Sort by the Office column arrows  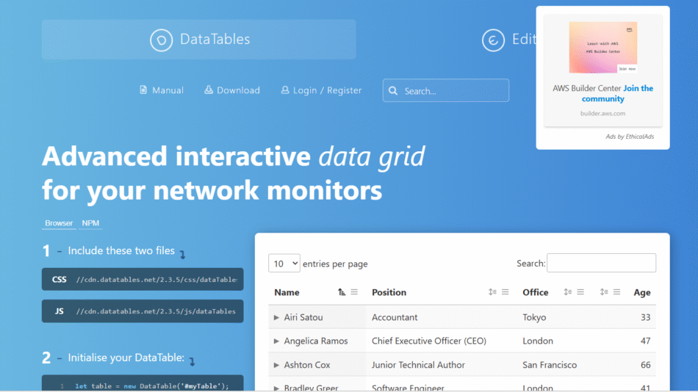[x=567, y=292]
